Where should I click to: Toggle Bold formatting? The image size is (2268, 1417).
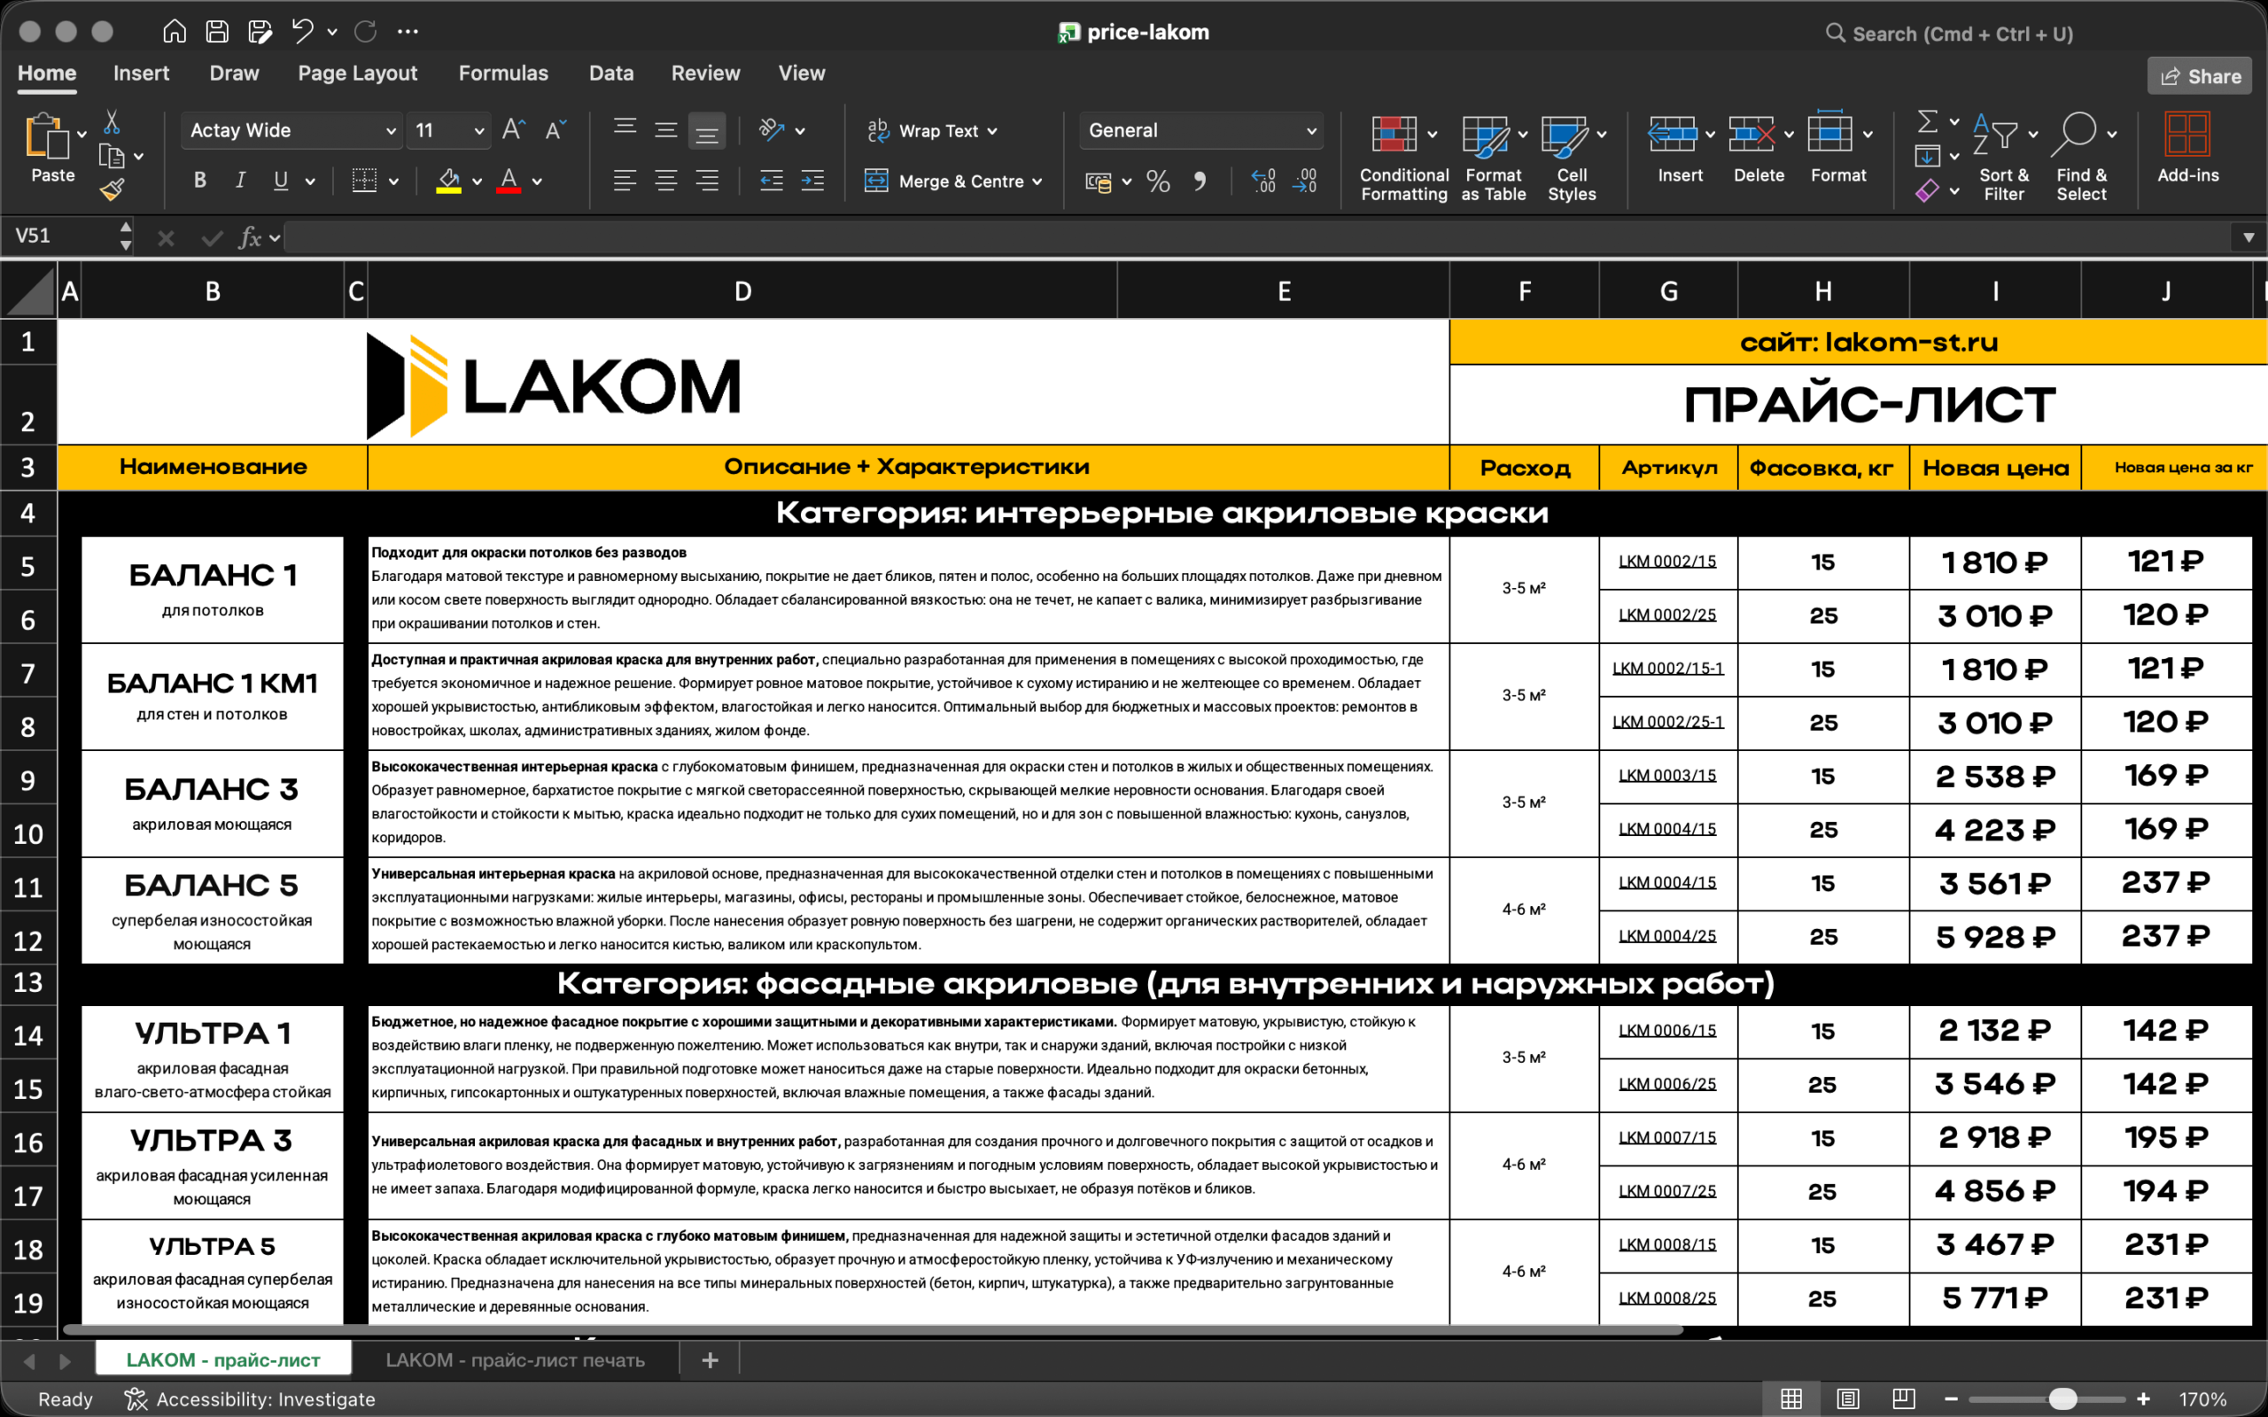pos(199,181)
